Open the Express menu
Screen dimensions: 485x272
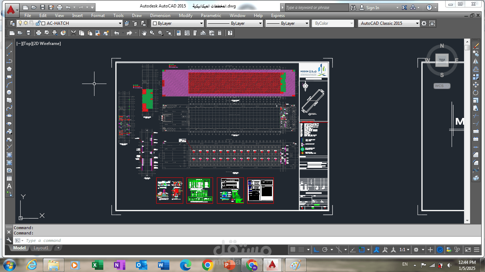(278, 16)
